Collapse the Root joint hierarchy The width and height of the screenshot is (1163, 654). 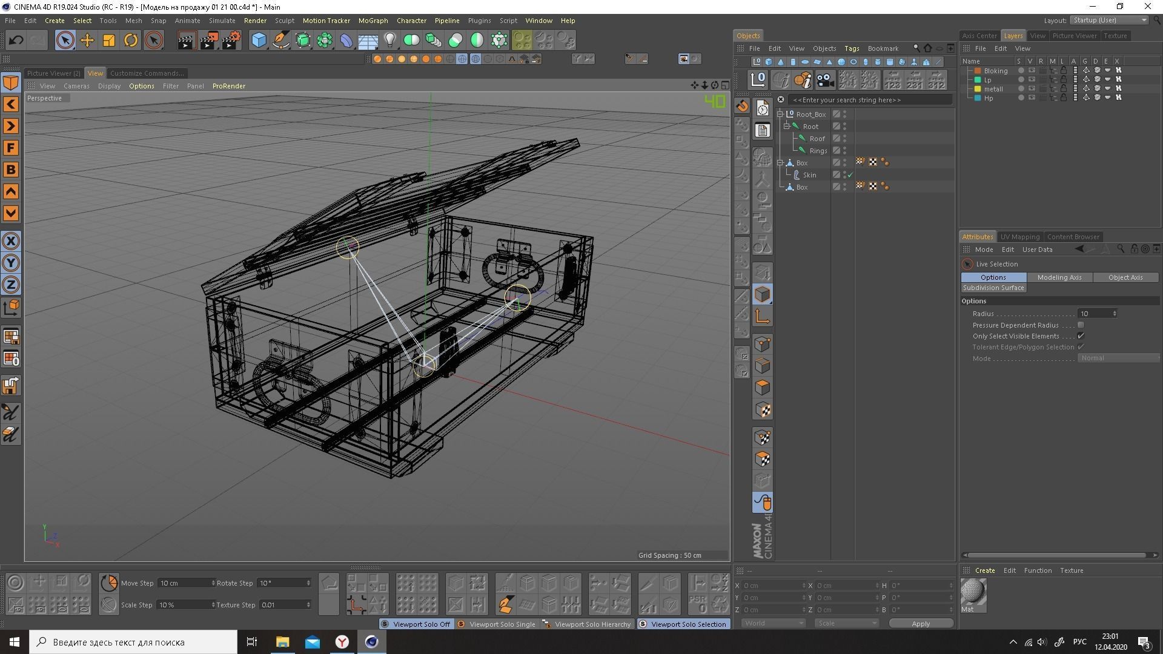tap(786, 126)
